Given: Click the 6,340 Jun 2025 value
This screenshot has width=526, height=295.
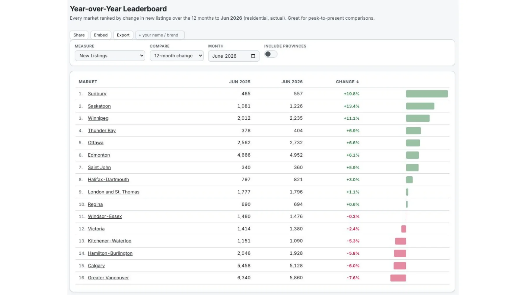Looking at the screenshot, I should (244, 278).
